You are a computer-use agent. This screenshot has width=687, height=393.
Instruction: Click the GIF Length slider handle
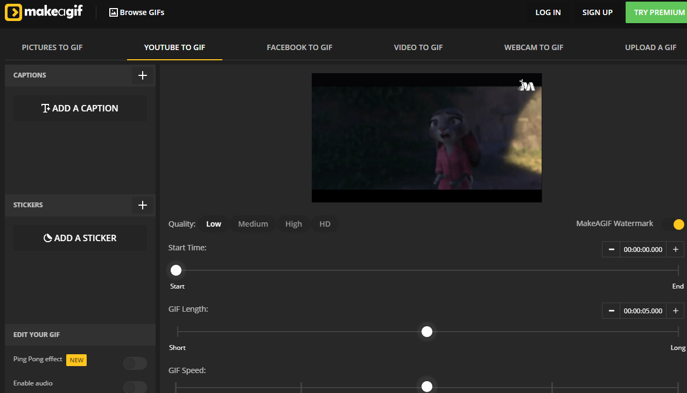427,332
